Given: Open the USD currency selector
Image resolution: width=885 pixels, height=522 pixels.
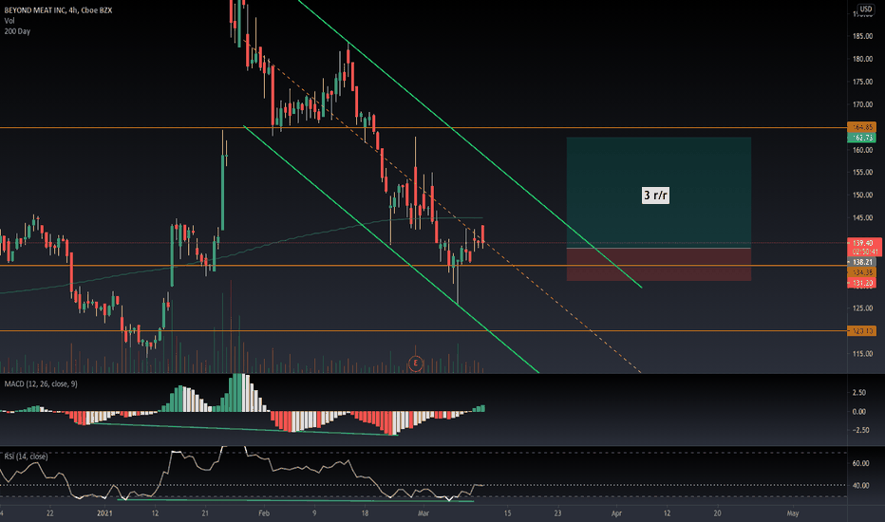Looking at the screenshot, I should click(865, 9).
